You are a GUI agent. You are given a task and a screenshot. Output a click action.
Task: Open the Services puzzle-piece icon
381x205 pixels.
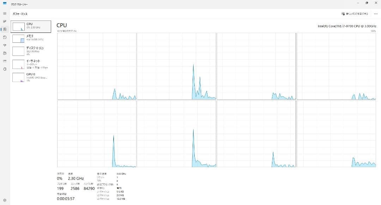tap(5, 69)
